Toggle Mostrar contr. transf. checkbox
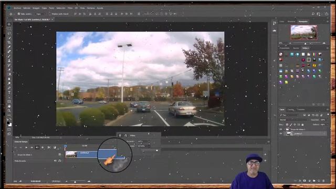 coord(49,14)
